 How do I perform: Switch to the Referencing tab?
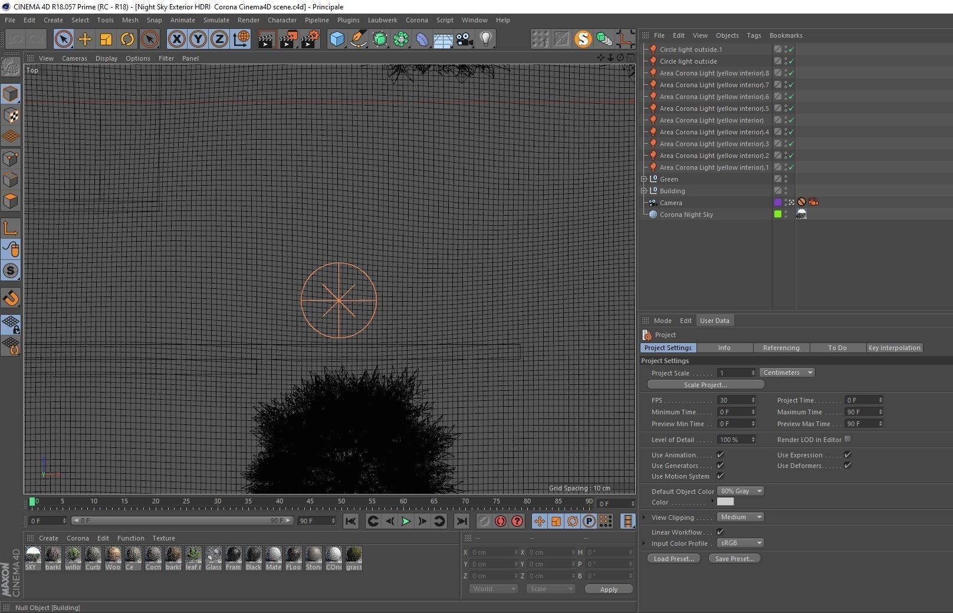coord(781,348)
